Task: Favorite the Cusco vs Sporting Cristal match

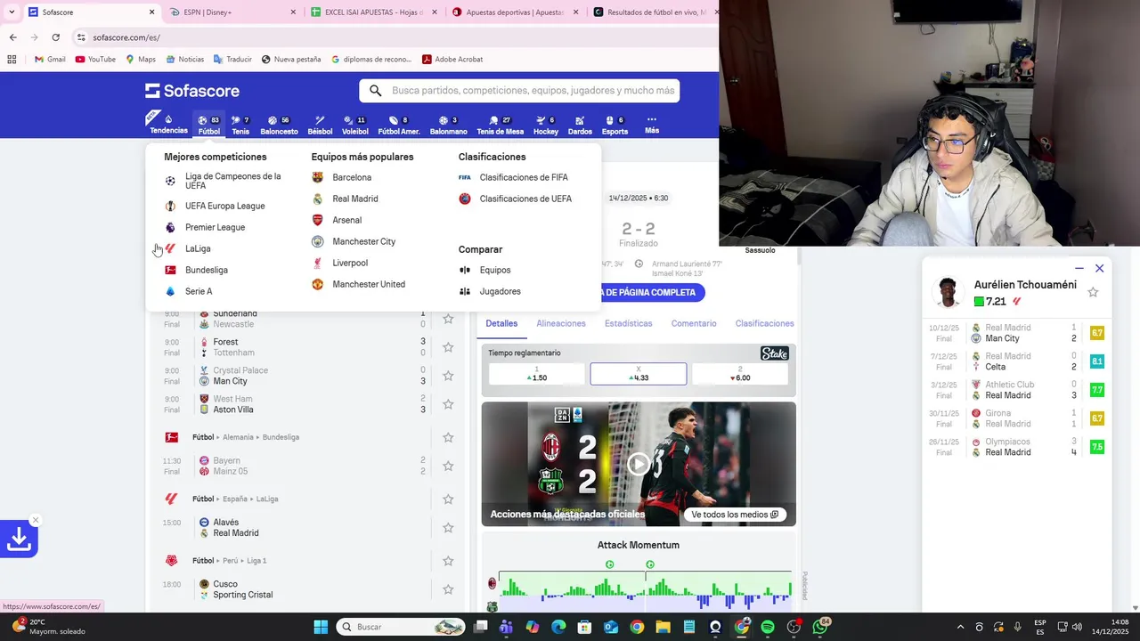Action: coord(448,589)
